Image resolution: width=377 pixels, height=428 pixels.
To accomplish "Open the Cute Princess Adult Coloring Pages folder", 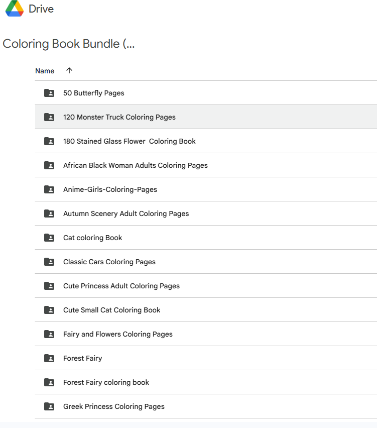I will coord(121,286).
